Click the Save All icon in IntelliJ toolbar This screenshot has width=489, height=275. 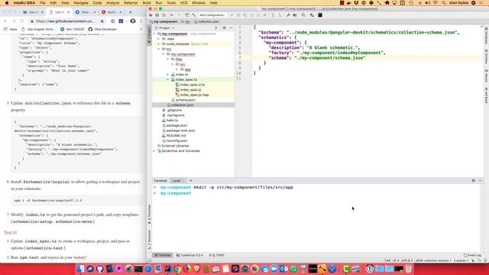157,15
